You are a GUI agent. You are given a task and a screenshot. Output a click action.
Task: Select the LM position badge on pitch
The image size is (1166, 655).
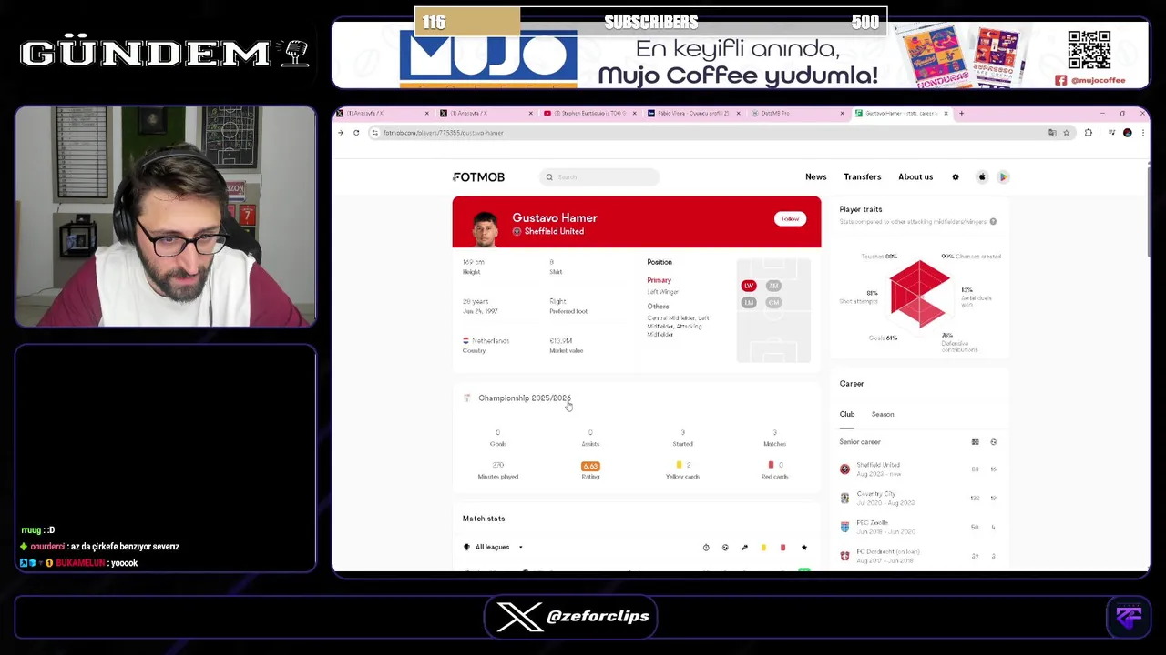coord(749,302)
